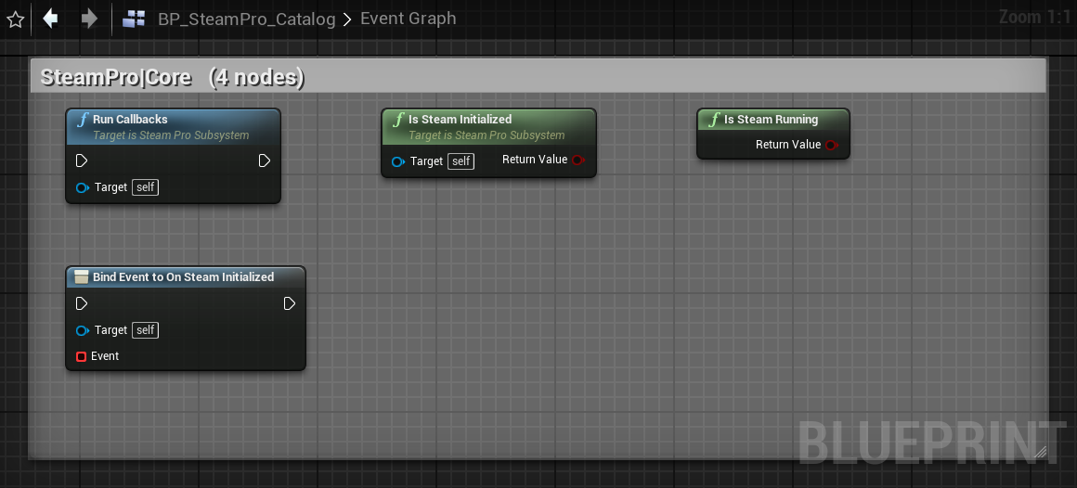Select Event Graph breadcrumb

tap(408, 19)
